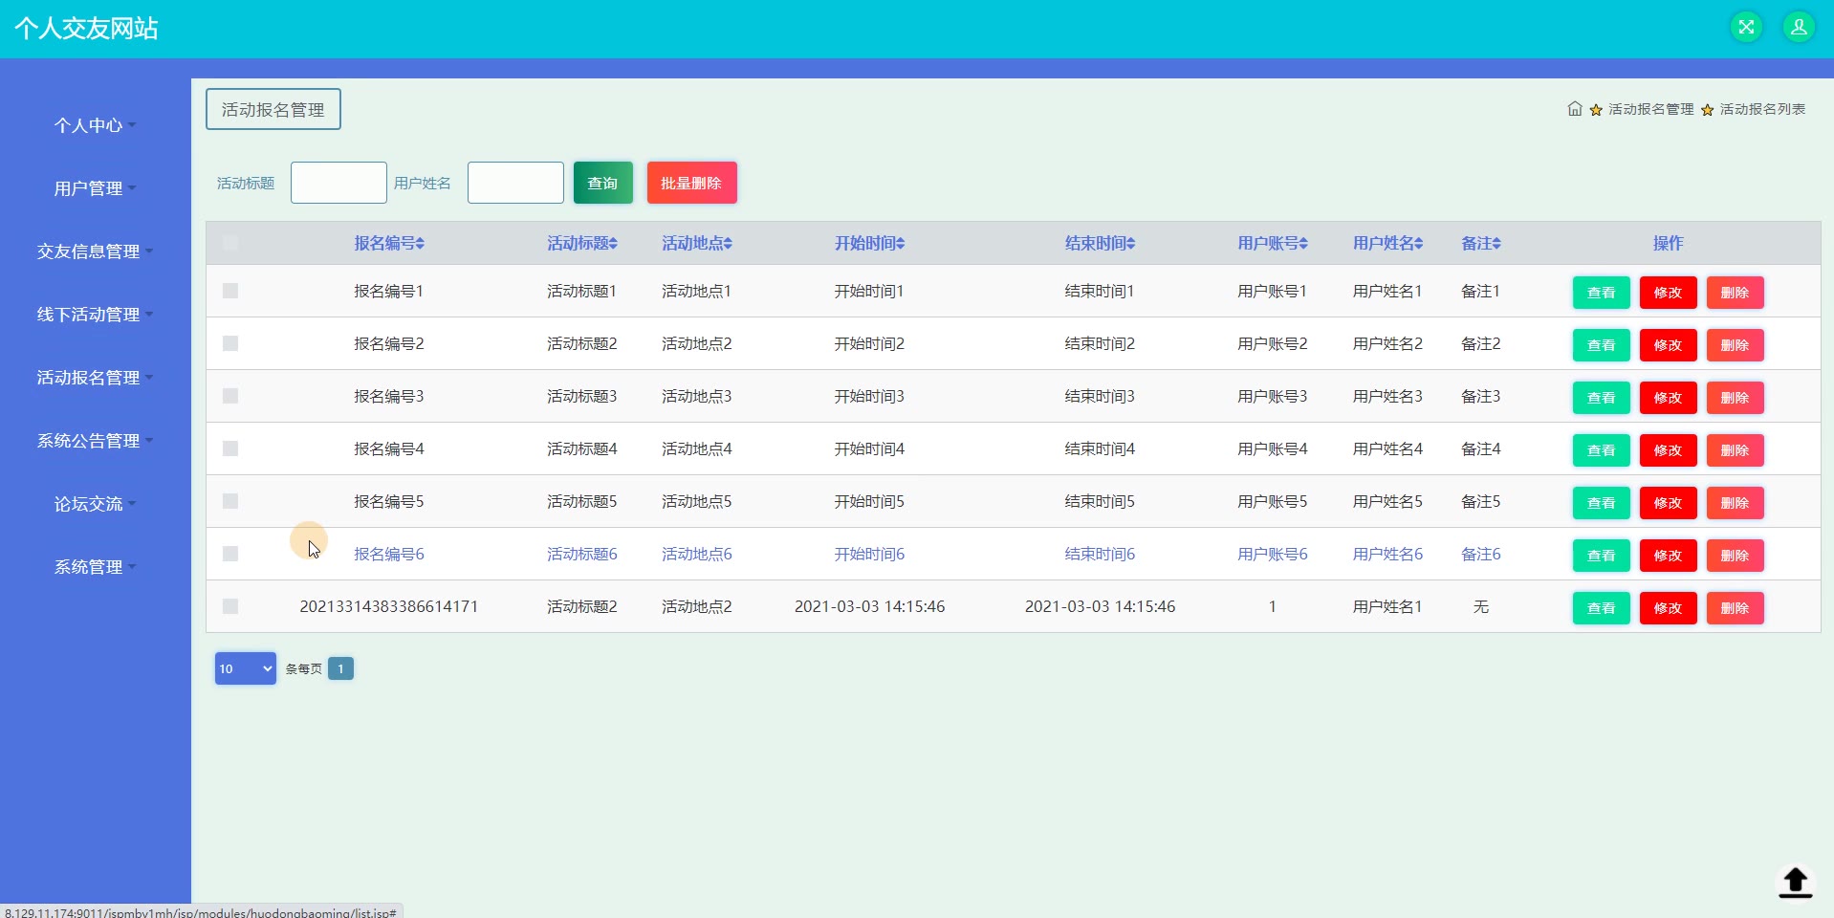
Task: Open the 论坛交流 sidebar menu
Action: (x=95, y=504)
